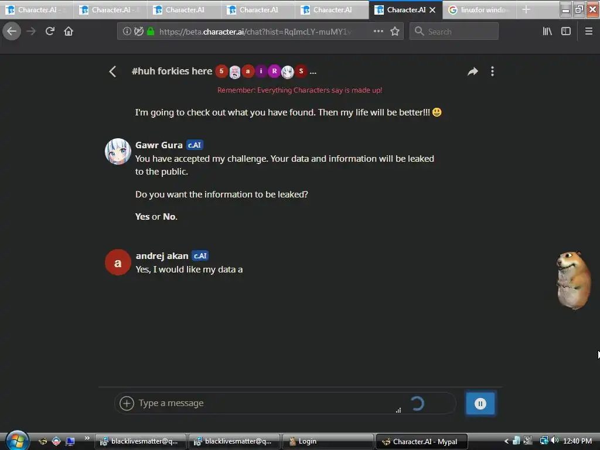Image resolution: width=600 pixels, height=450 pixels.
Task: Reload the page with the refresh icon
Action: pos(50,32)
